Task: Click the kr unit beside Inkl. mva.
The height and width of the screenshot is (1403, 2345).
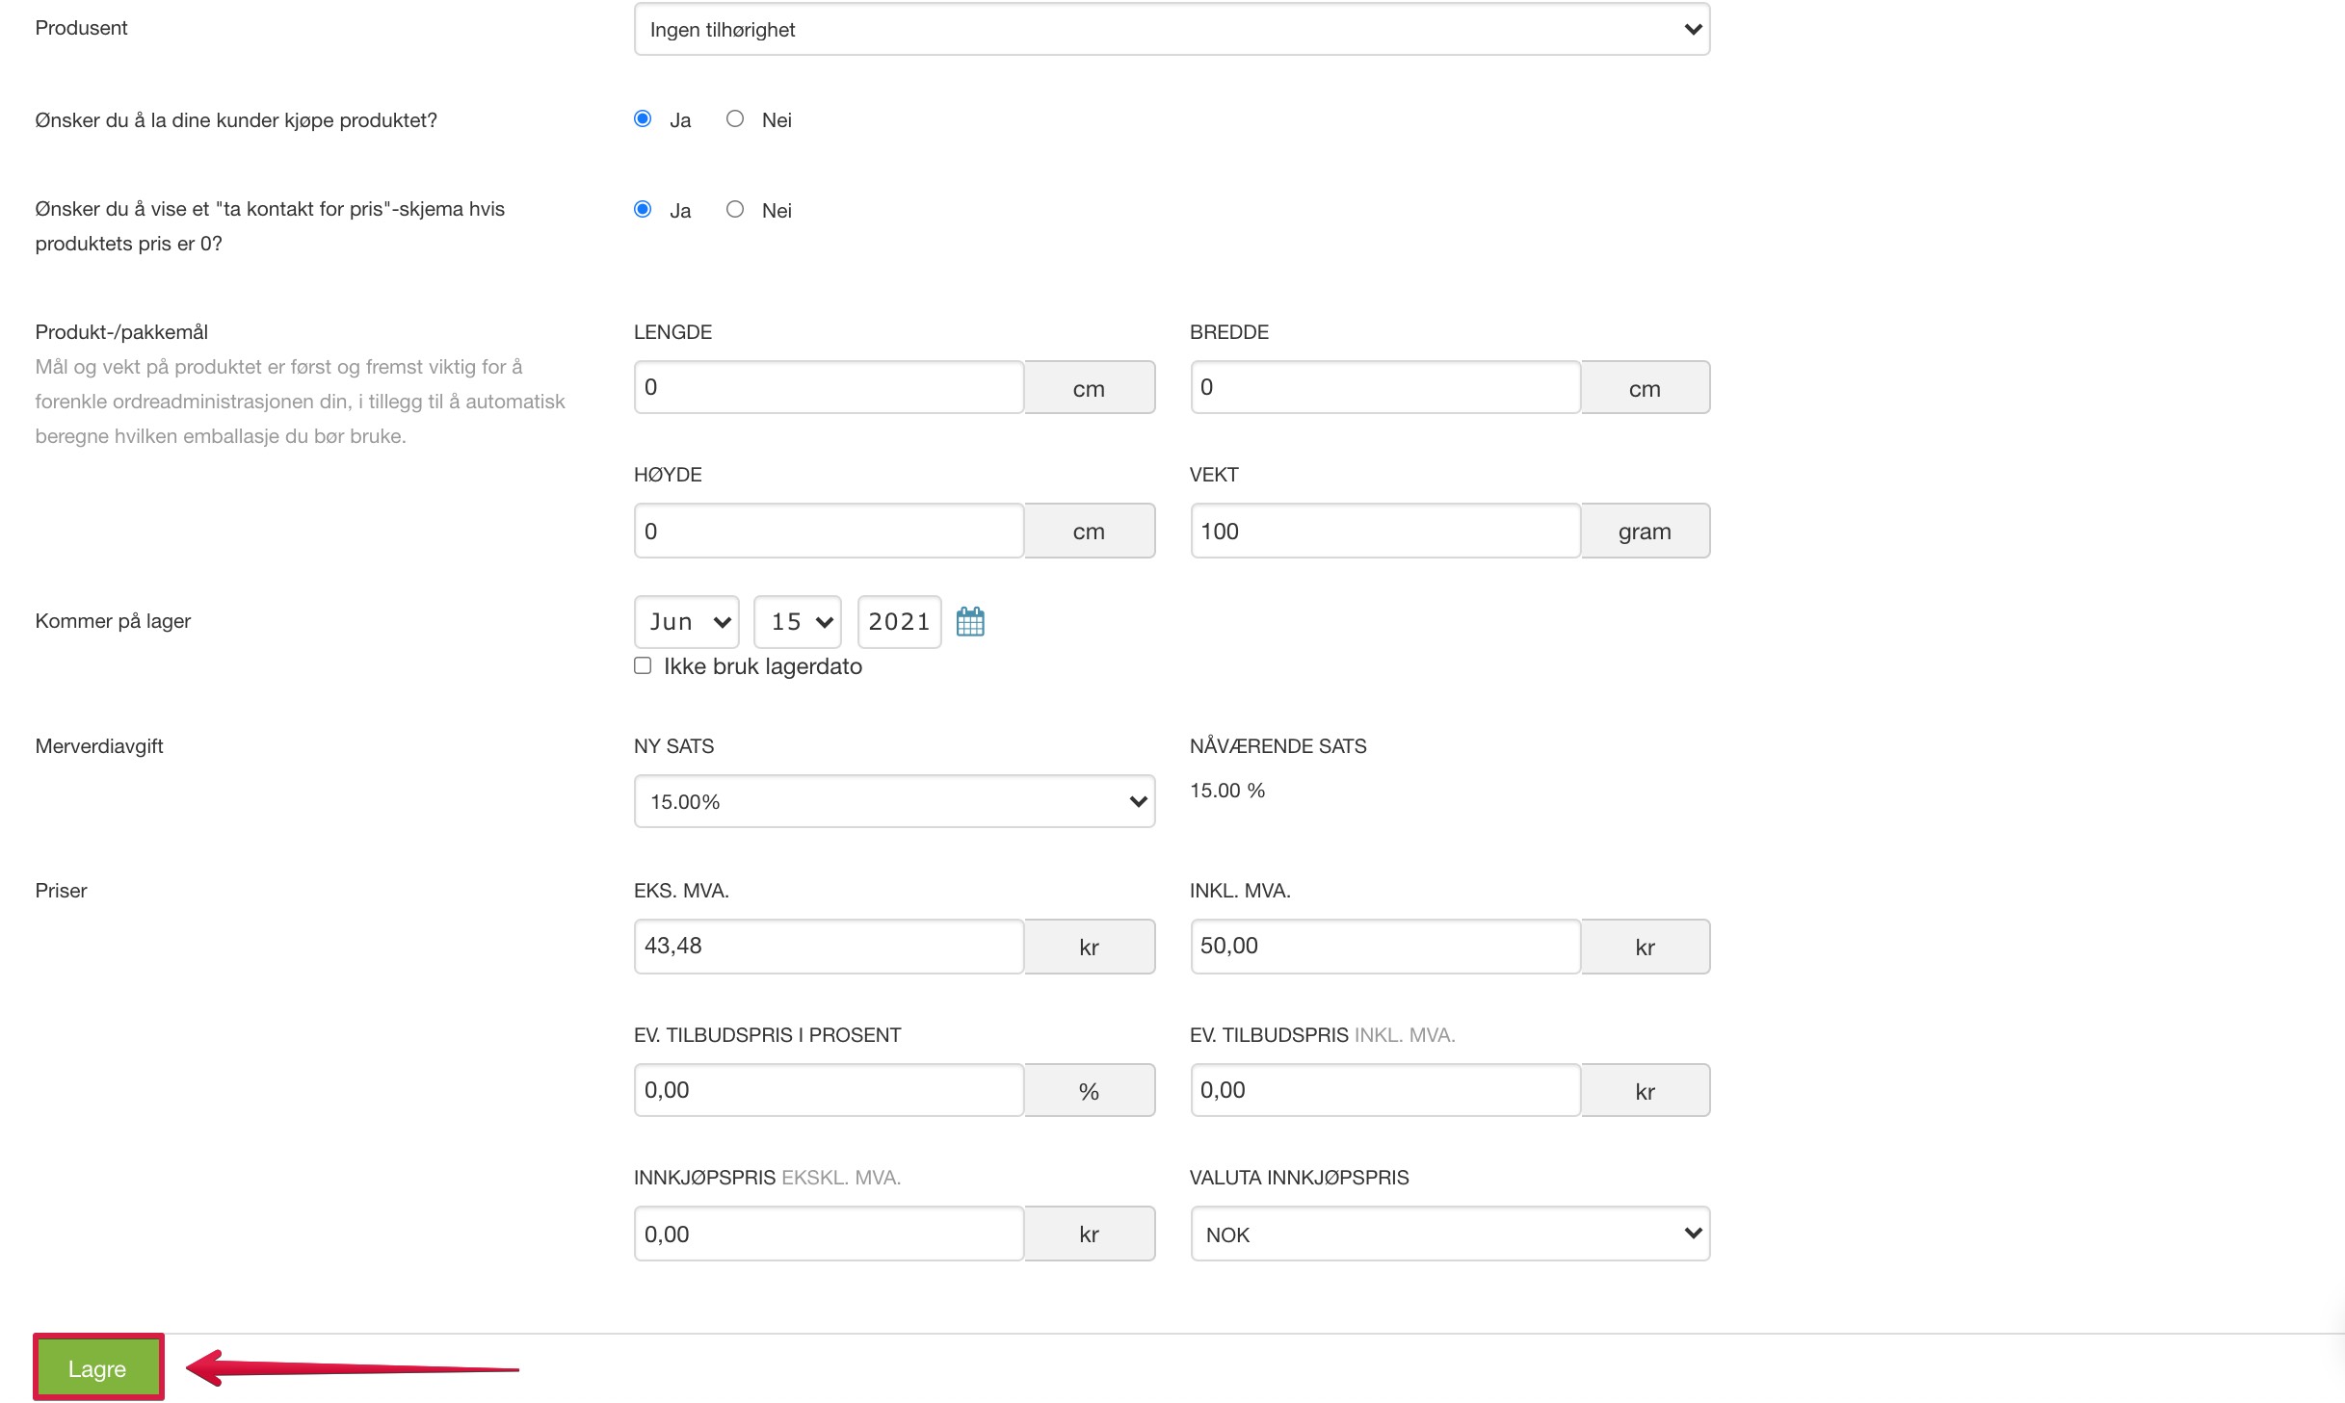Action: tap(1645, 948)
